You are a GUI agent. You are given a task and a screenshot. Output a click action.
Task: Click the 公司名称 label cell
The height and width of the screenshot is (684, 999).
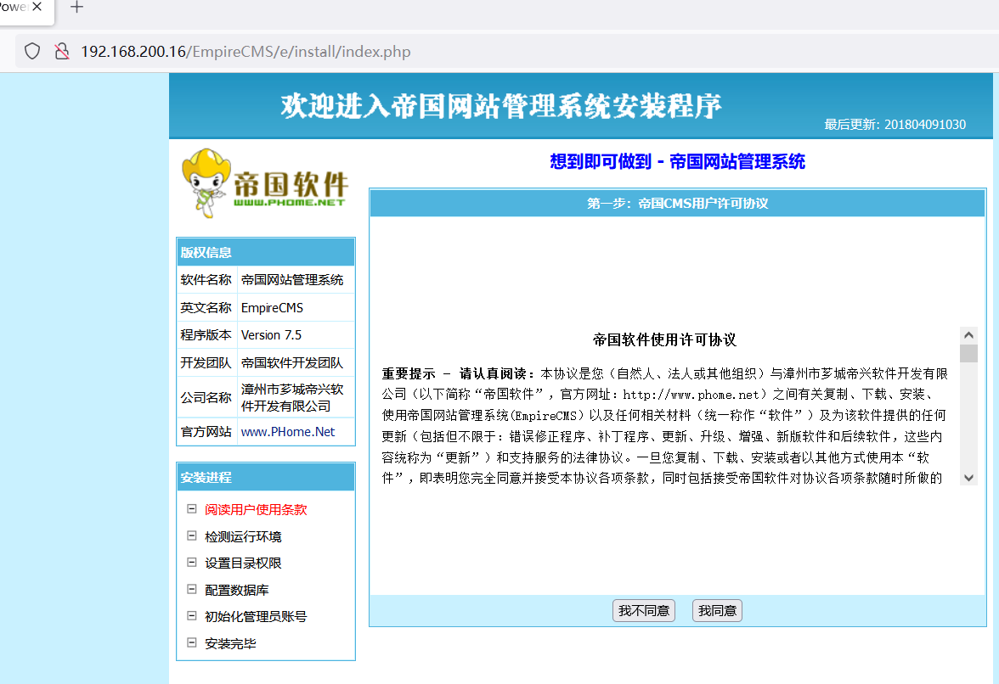206,397
